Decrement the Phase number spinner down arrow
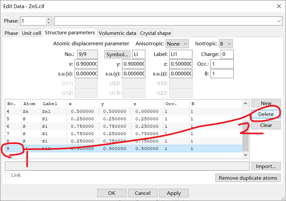 tap(49, 23)
